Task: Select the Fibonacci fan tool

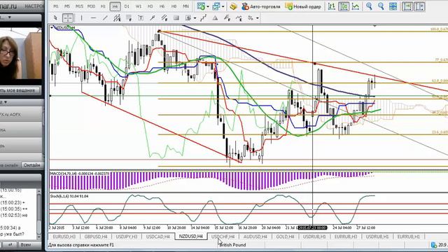Action: pyautogui.click(x=227, y=18)
